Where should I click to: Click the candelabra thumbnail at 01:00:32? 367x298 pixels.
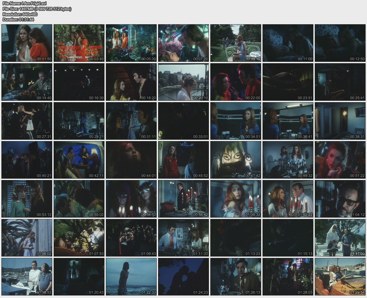click(x=236, y=199)
